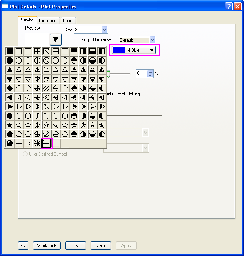
Task: Select the solid pentagon symbol
Action: 10,134
